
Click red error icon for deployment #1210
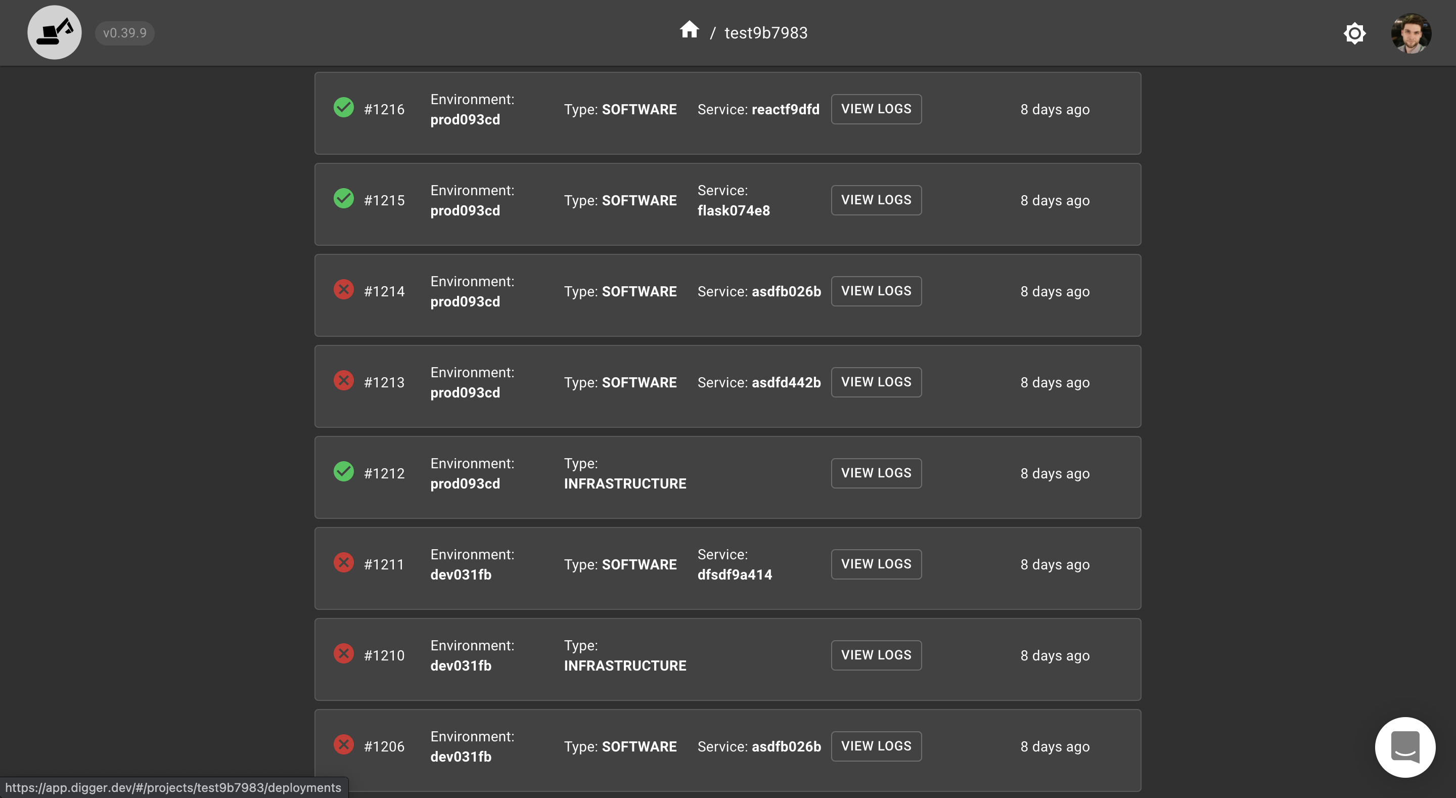(343, 654)
